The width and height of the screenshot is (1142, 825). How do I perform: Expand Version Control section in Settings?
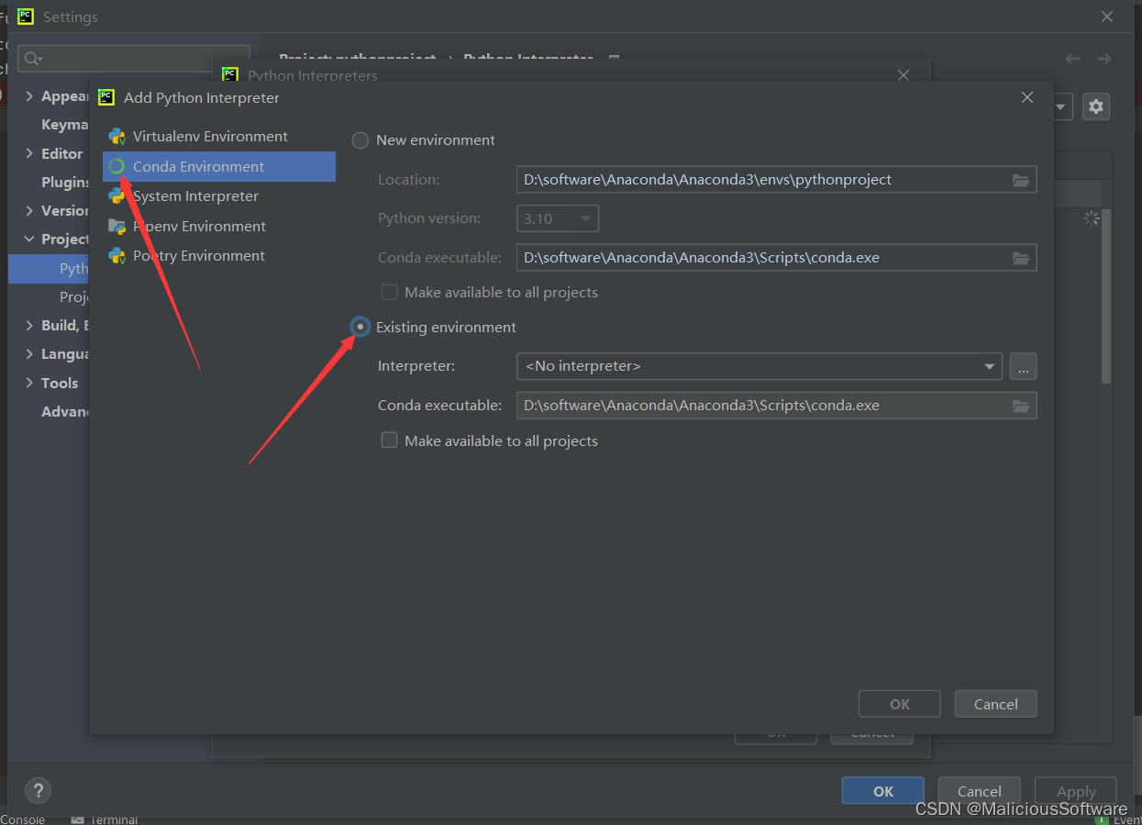(x=29, y=210)
